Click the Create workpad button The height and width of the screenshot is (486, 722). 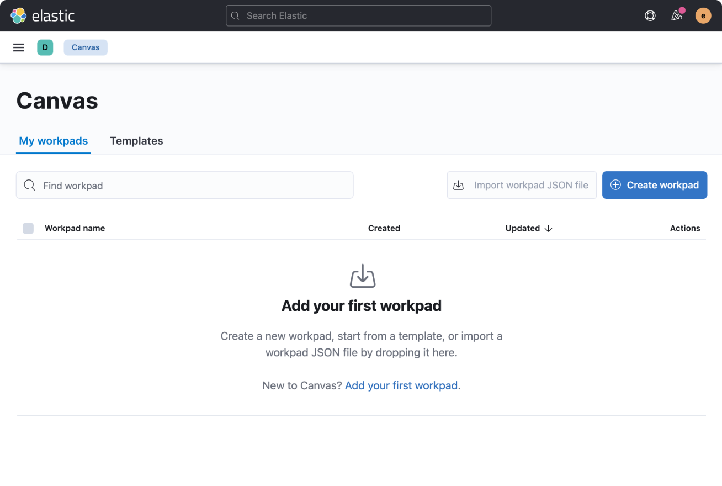[655, 185]
